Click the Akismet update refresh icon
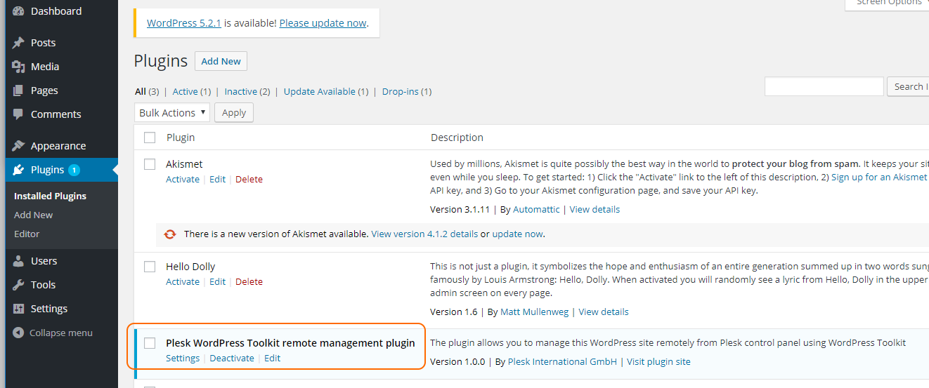 (169, 234)
